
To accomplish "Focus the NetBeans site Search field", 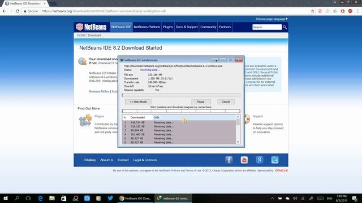I will (267, 27).
